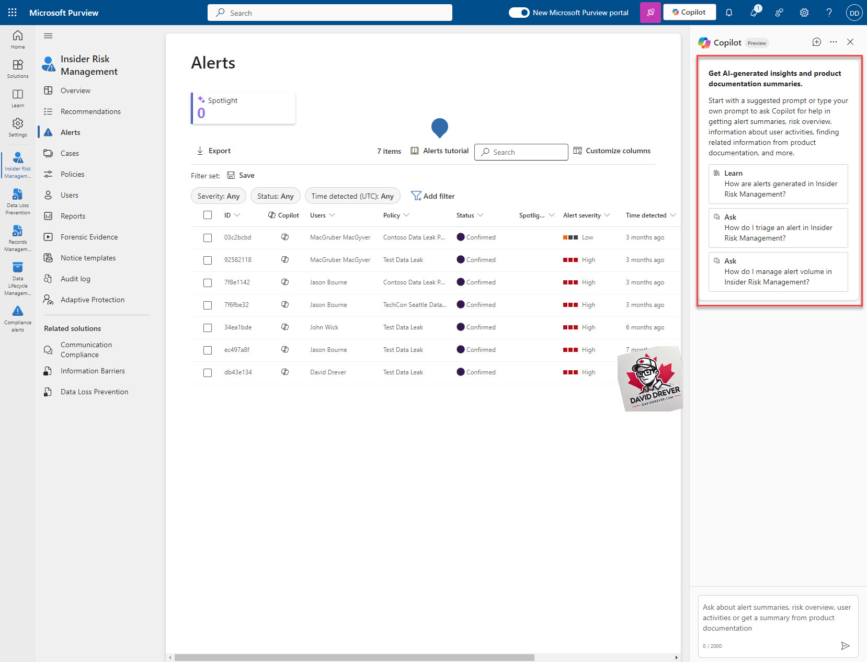Select prompt about triaging an alert
Screen dimensions: 867x662
(x=778, y=228)
